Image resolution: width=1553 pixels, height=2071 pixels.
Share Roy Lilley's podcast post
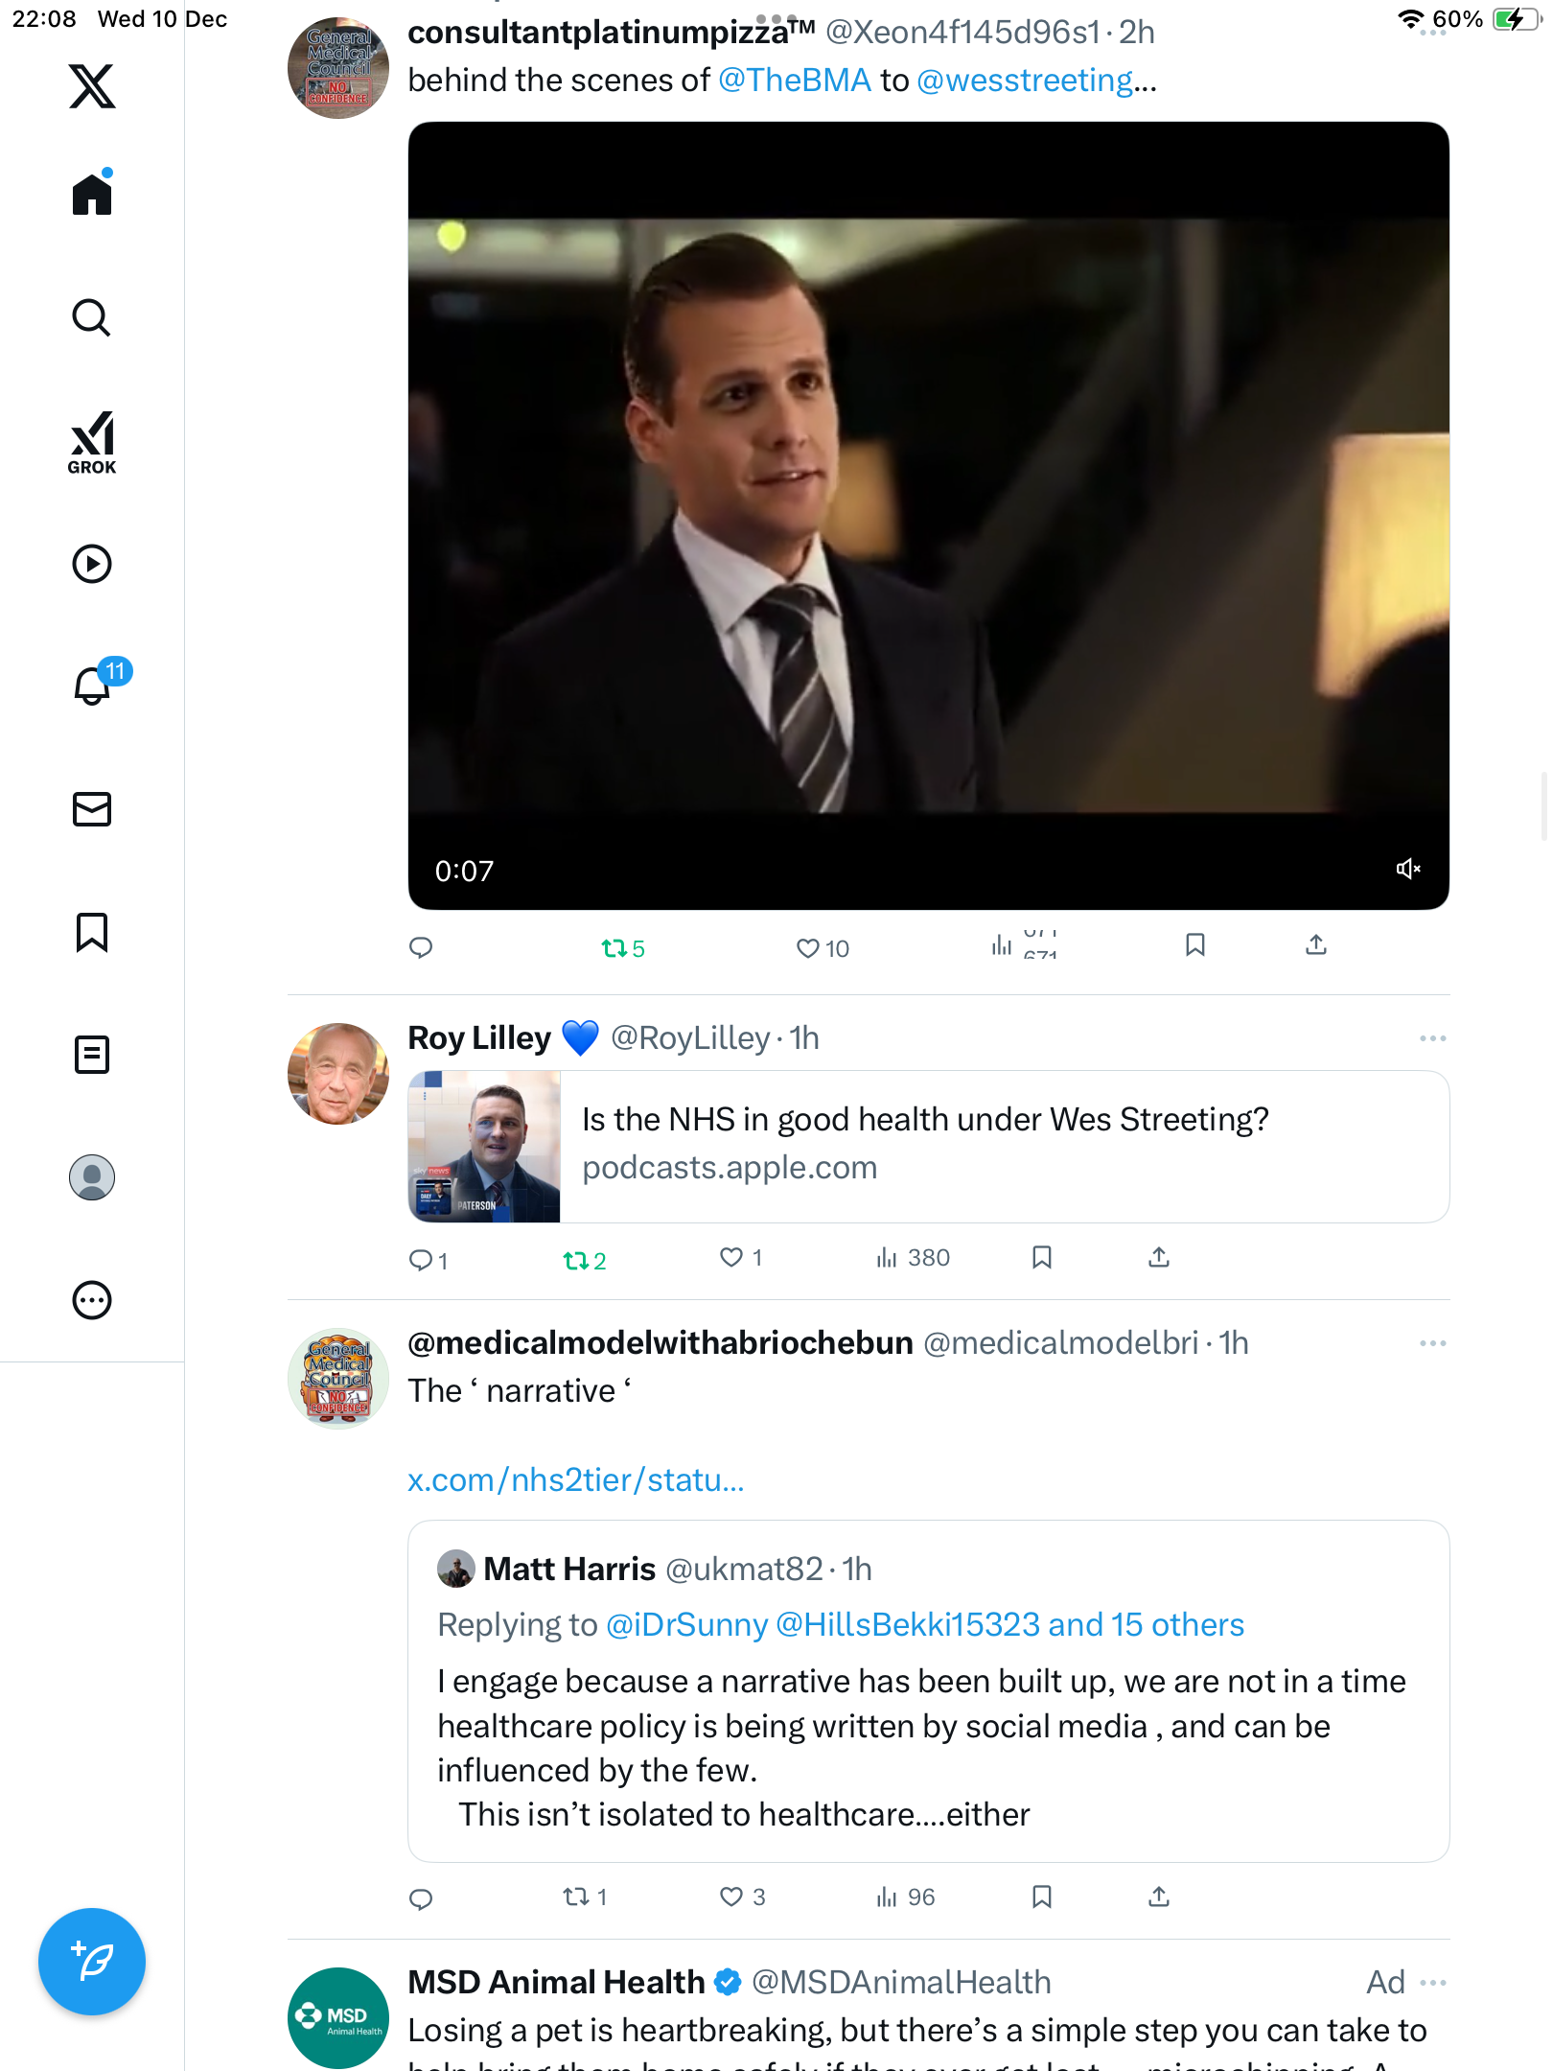pos(1159,1257)
